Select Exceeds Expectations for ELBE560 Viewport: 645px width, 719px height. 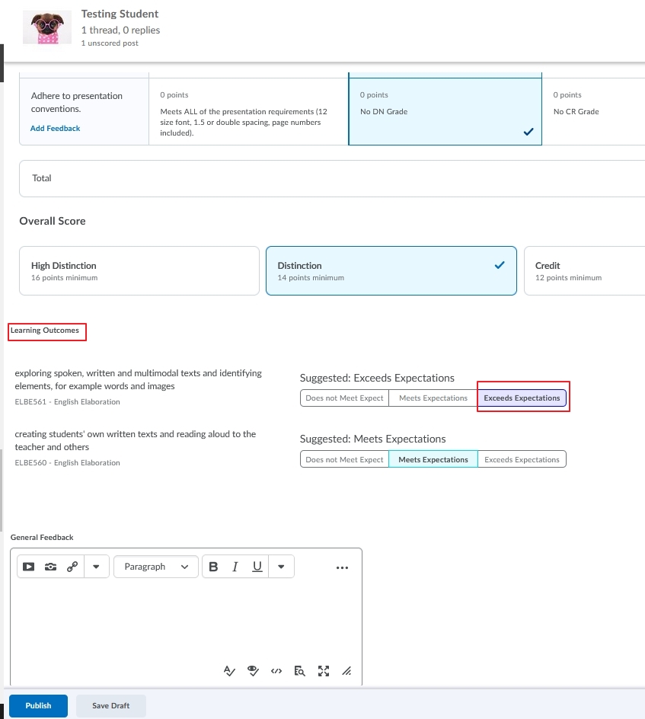pos(522,459)
